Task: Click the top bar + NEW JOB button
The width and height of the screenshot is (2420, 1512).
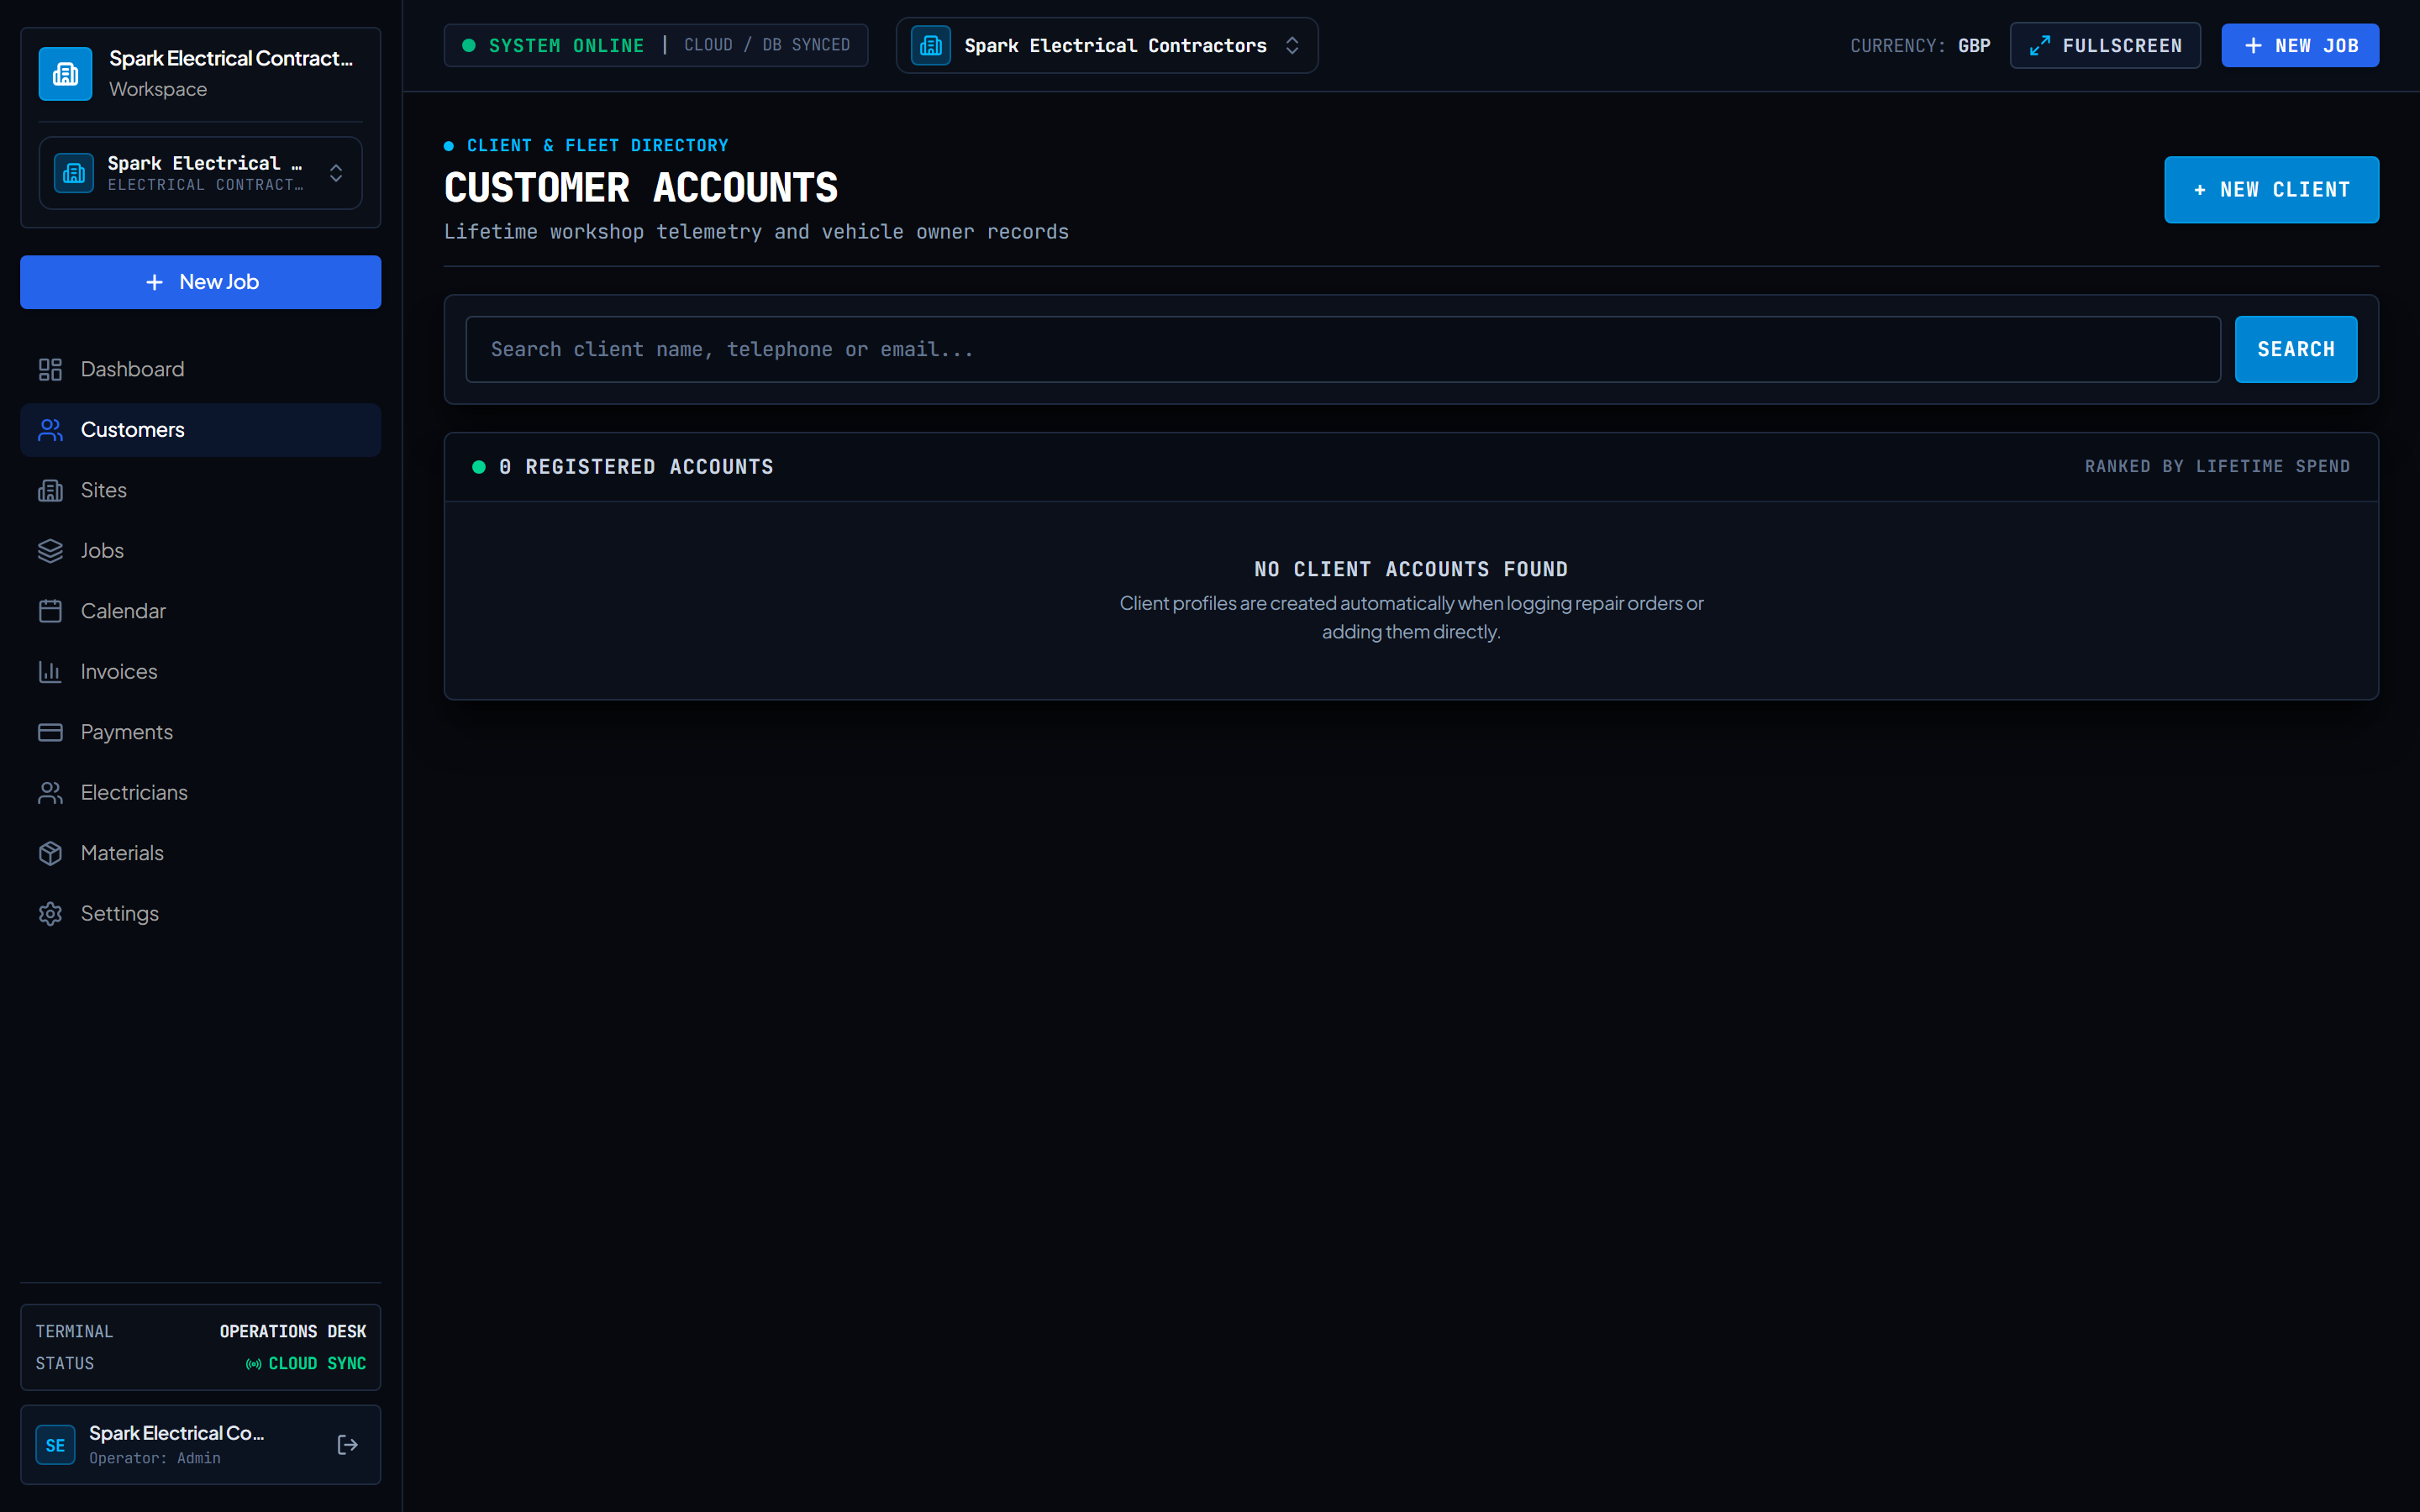Action: [x=2300, y=45]
